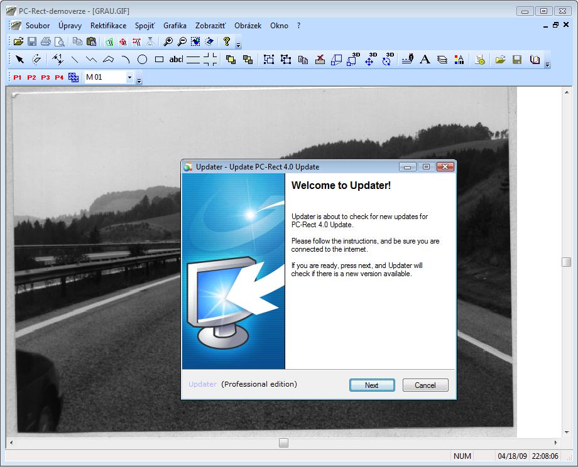Open the M 01 scale dropdown
The width and height of the screenshot is (578, 467).
130,77
